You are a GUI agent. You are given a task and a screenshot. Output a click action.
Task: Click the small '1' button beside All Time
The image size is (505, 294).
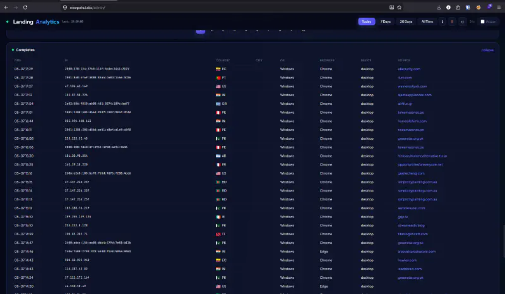coord(443,21)
